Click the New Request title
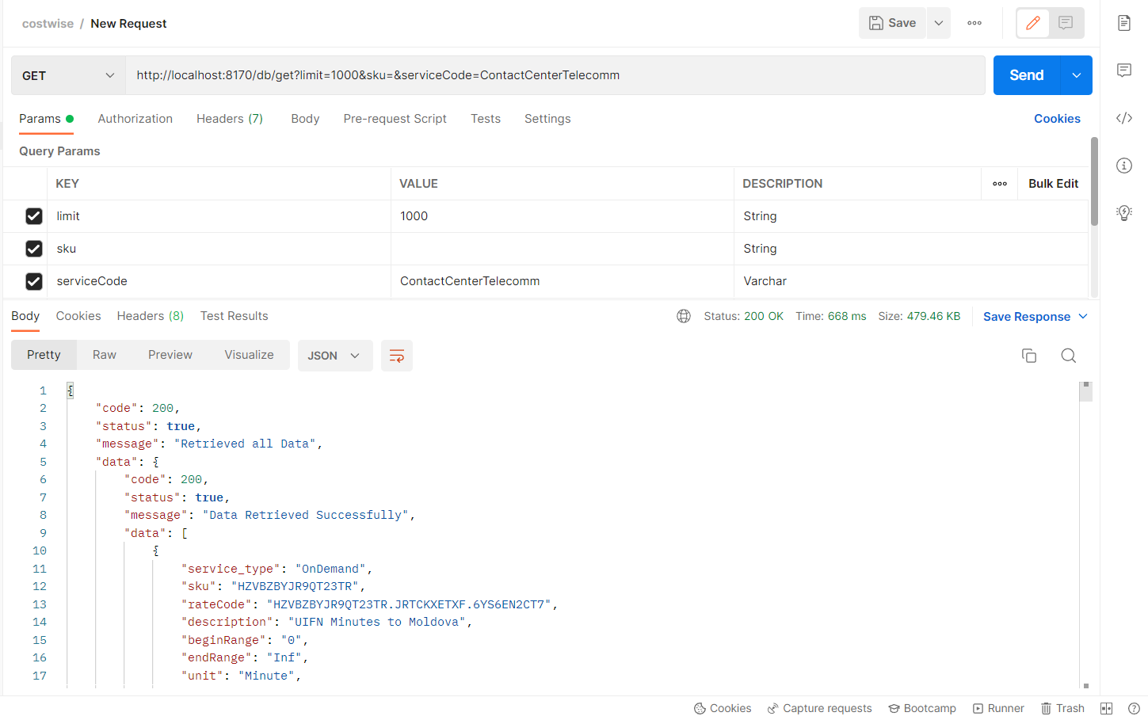1148x720 pixels. coord(128,24)
